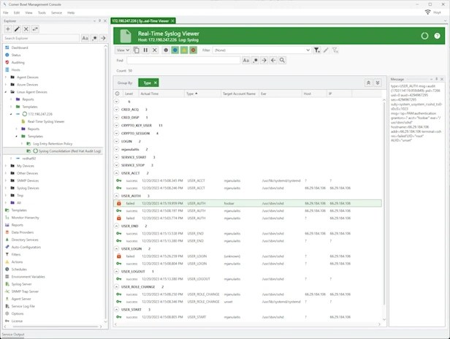Click the remove filter funnel icon

335,50
